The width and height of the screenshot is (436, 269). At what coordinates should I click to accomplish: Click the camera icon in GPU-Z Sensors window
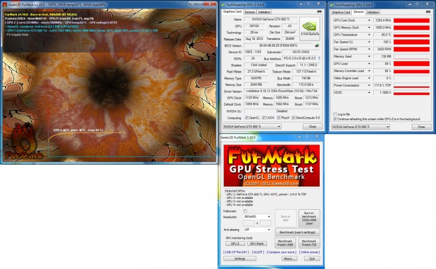[428, 11]
